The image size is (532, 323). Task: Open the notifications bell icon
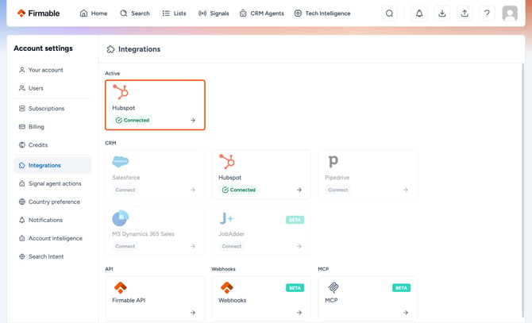(419, 13)
